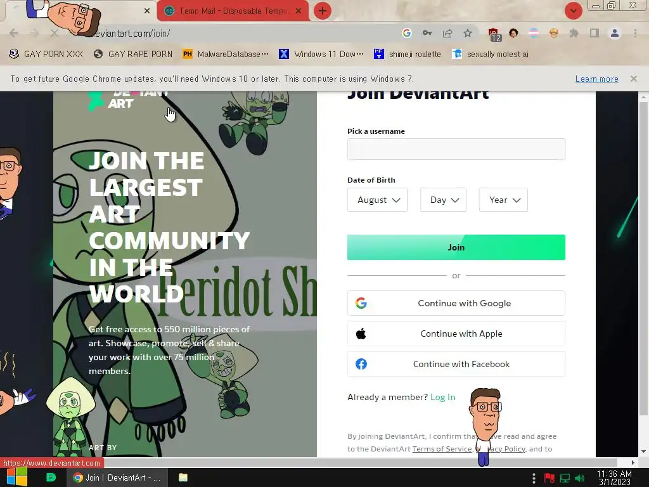Viewport: 649px width, 487px height.
Task: Close the first browser tab
Action: point(146,11)
